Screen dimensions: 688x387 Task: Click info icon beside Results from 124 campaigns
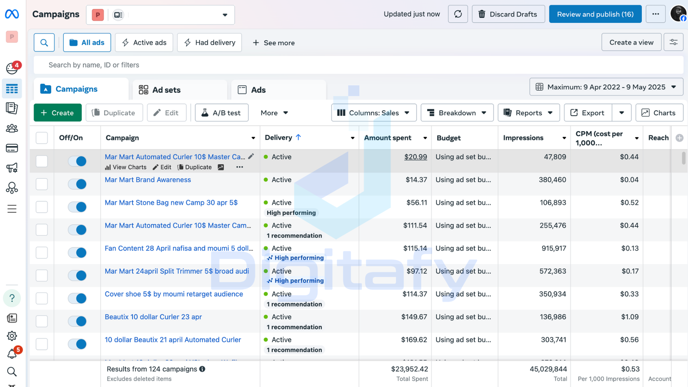202,369
